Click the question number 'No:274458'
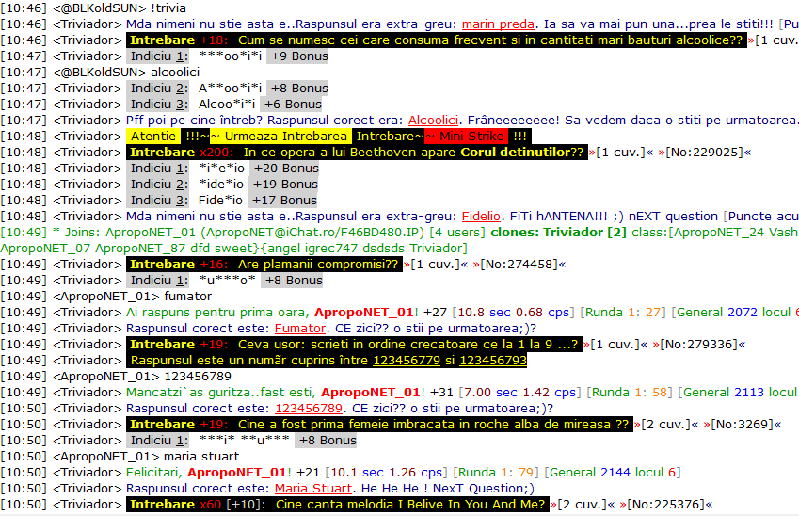The height and width of the screenshot is (516, 799). (519, 264)
